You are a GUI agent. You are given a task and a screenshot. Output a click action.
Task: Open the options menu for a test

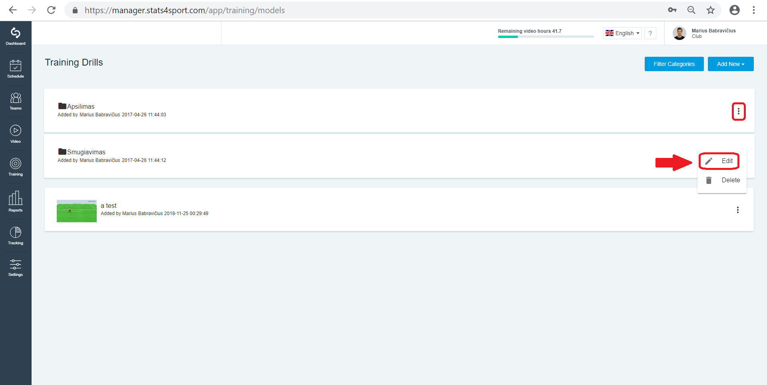coord(738,210)
